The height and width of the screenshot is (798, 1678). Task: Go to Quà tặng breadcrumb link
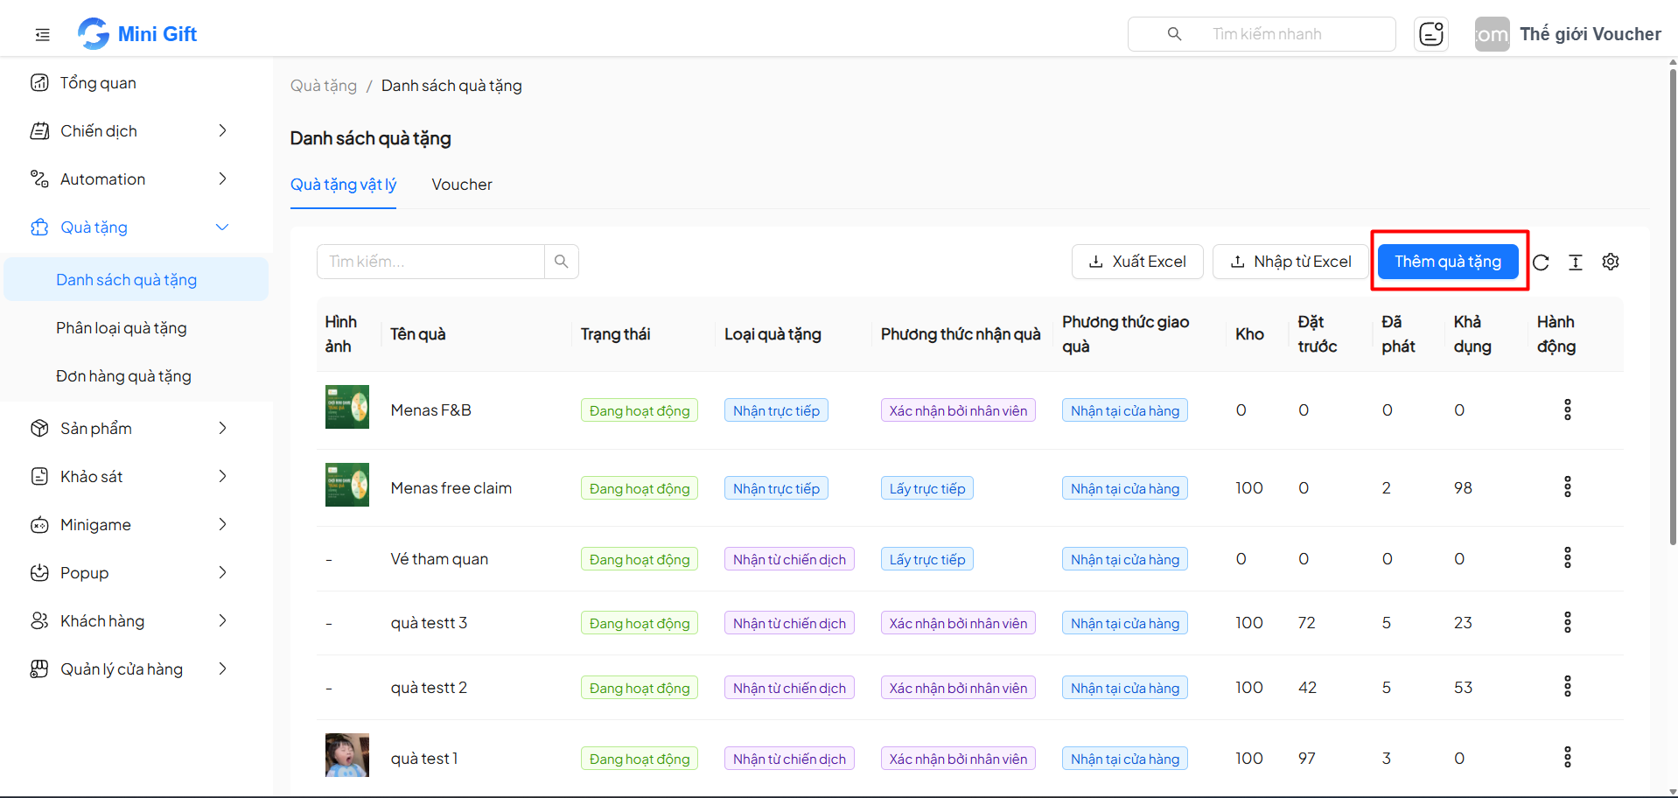coord(324,86)
